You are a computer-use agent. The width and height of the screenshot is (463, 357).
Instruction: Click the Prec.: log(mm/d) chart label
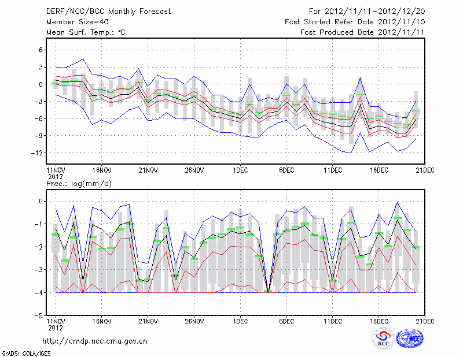[79, 183]
